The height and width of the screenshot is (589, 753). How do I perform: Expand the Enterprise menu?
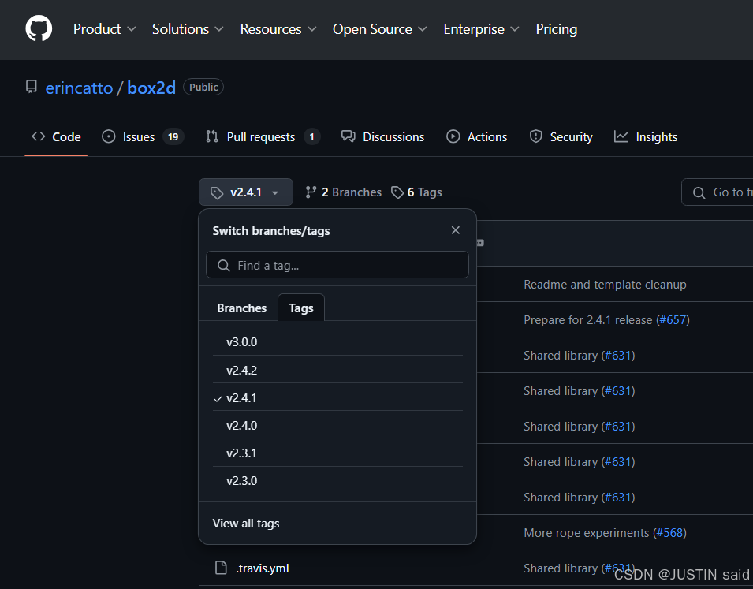click(x=481, y=29)
